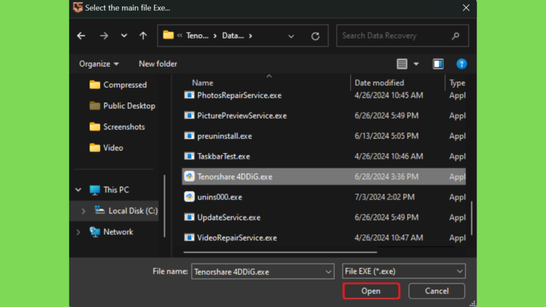
Task: Expand the Network tree node
Action: pos(78,232)
